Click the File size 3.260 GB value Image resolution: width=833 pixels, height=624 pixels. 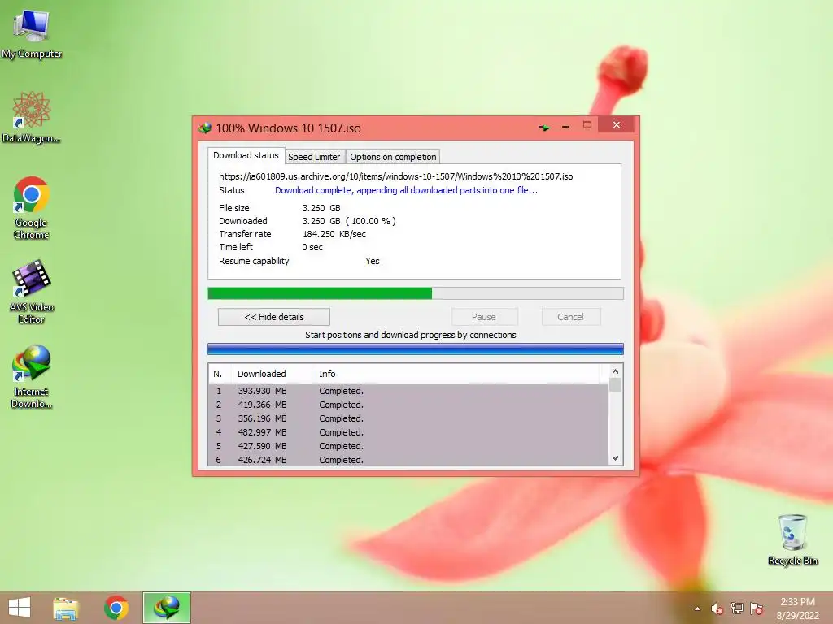coord(321,208)
